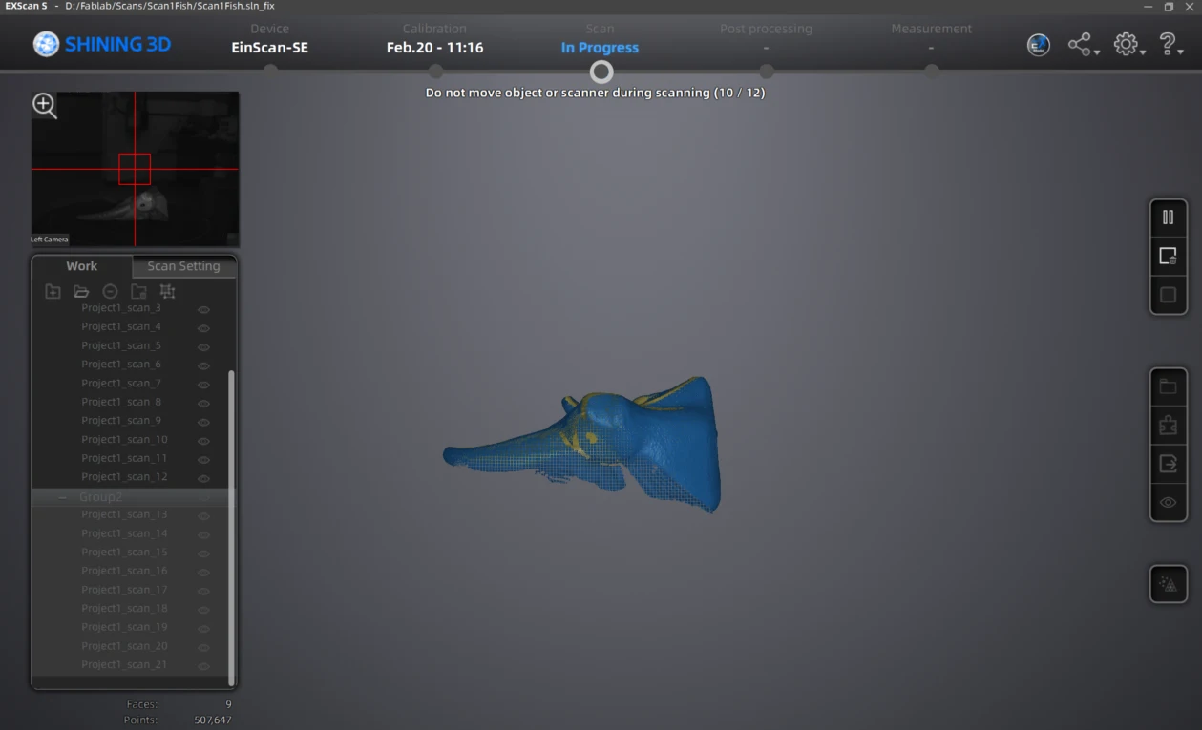Viewport: 1202px width, 730px height.
Task: Click the round EinScan community icon
Action: [x=1039, y=45]
